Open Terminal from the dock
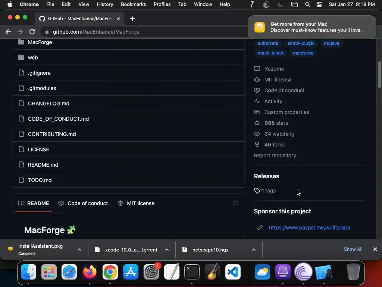Screen dimensions: 382x287 tap(192, 272)
